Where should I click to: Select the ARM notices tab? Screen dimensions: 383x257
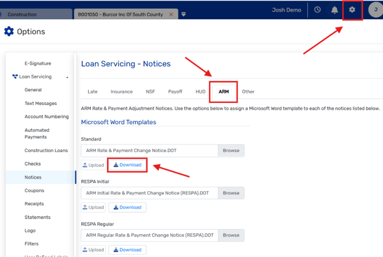(224, 91)
